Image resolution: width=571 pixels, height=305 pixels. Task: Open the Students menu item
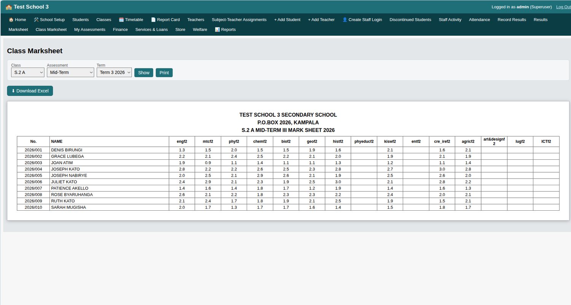80,19
